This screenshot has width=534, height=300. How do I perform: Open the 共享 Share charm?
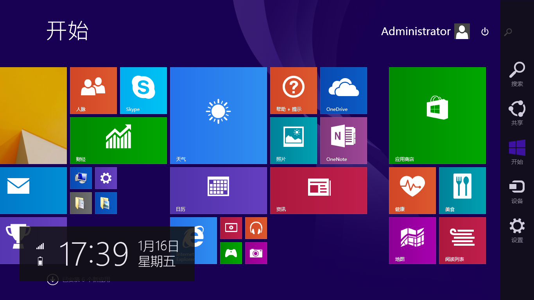(x=517, y=113)
